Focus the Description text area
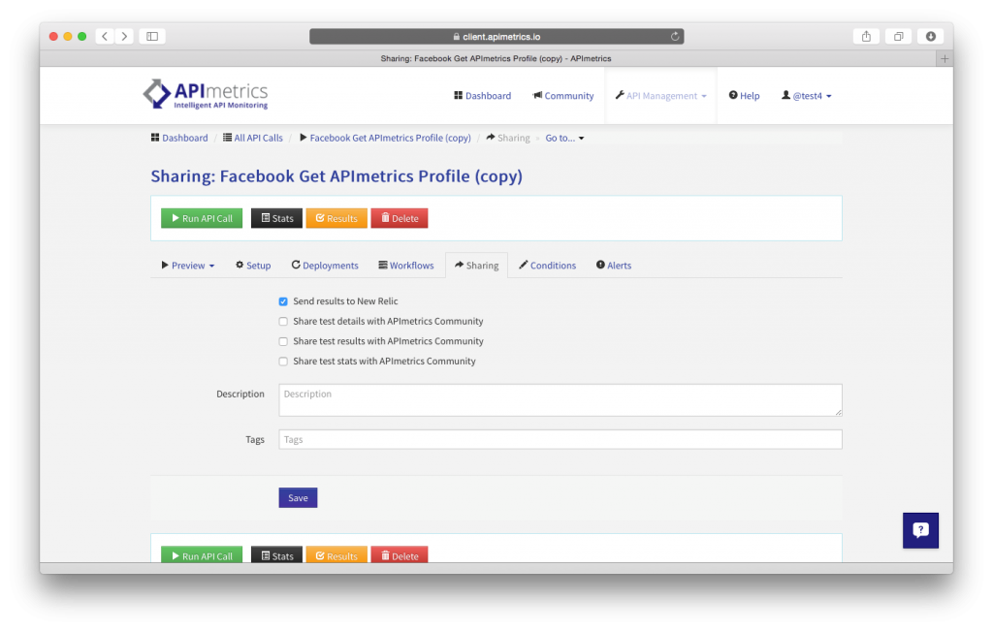 coord(561,400)
